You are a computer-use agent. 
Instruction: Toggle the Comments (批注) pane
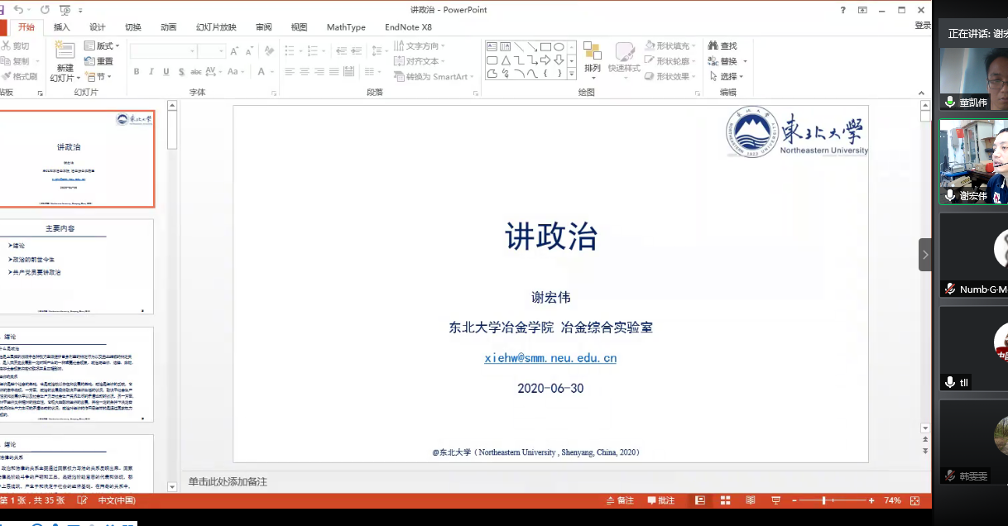[660, 500]
